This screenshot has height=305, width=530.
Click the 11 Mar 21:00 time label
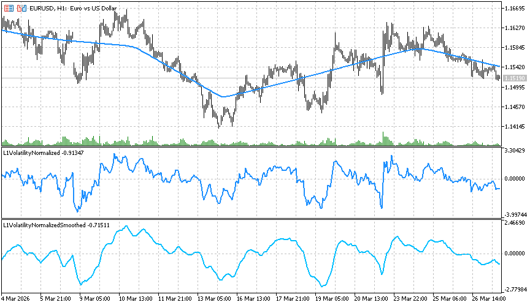coord(175,299)
